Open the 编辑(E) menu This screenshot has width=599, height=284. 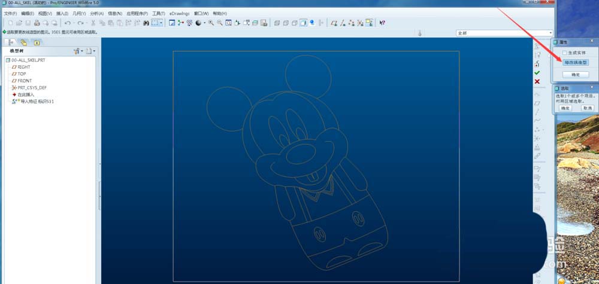tap(28, 13)
